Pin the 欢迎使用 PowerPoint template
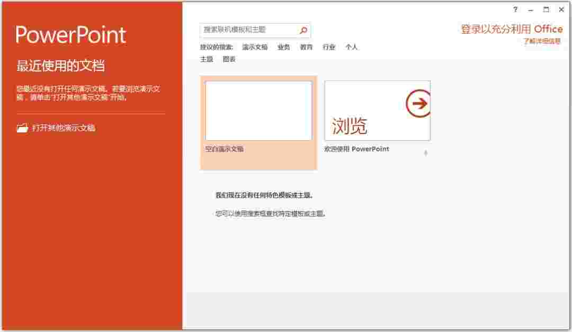 [x=425, y=152]
